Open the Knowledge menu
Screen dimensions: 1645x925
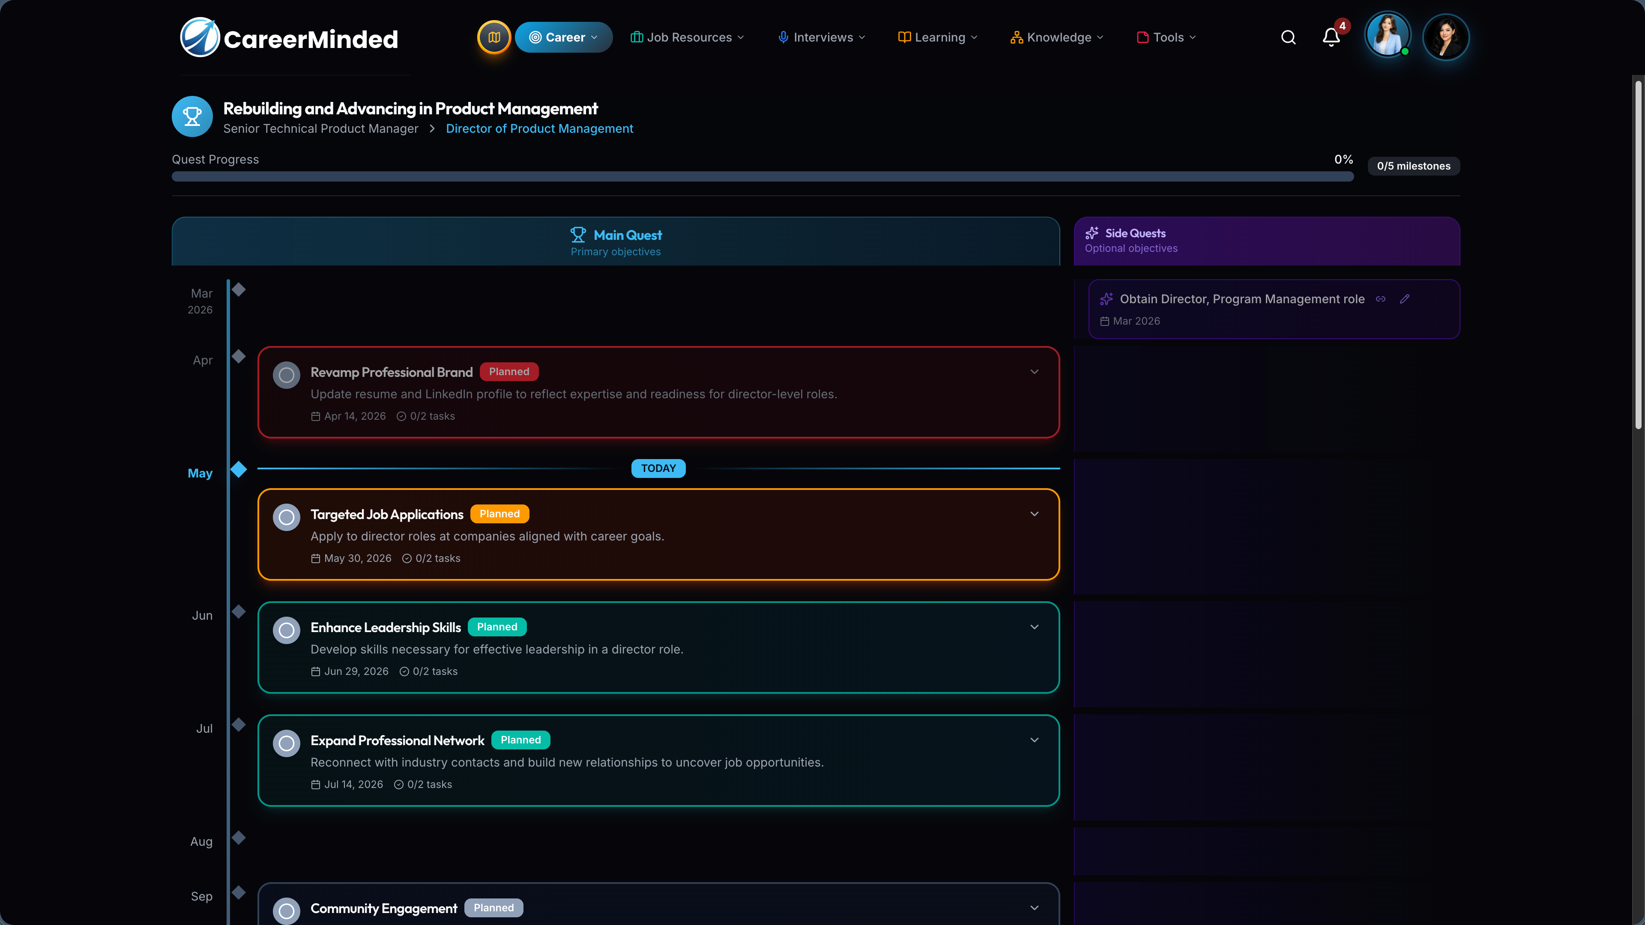coord(1058,37)
